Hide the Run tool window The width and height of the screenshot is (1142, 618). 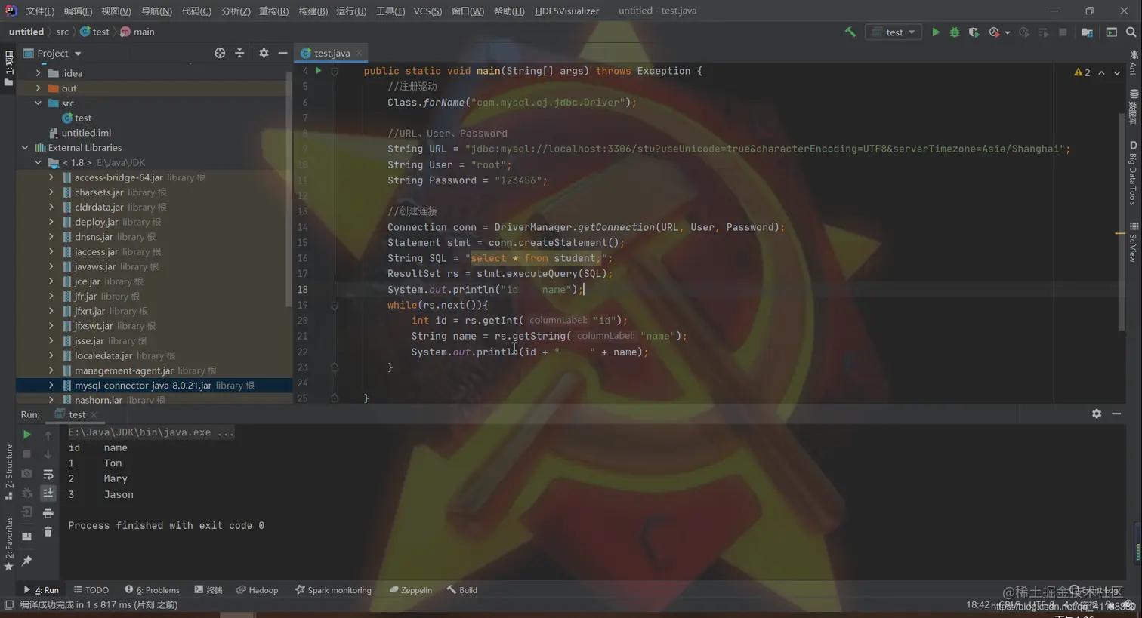[x=1116, y=414]
